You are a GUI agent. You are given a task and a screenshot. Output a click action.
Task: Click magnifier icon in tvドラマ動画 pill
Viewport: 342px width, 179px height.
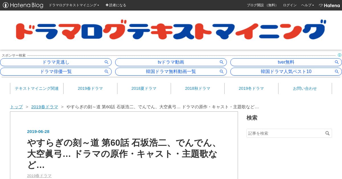click(x=222, y=62)
